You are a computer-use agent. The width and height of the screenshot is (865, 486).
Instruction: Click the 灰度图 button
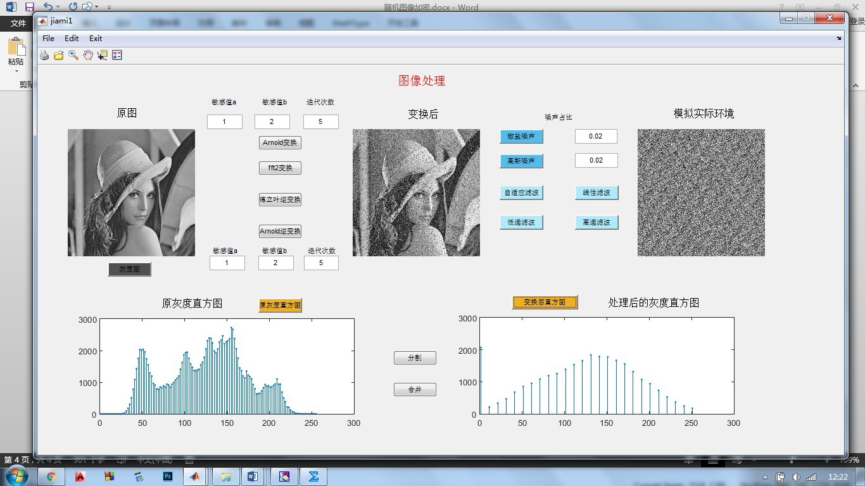(129, 269)
